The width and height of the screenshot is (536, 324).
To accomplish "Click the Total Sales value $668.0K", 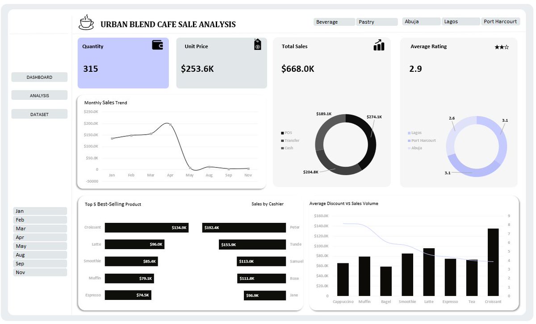I will click(x=298, y=69).
